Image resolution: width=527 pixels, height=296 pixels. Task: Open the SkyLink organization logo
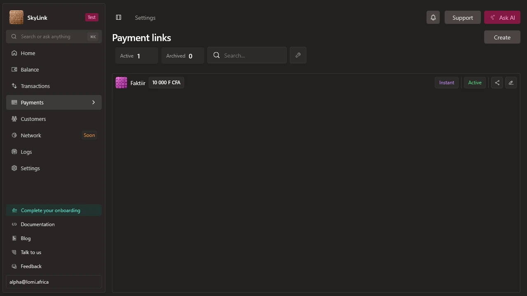[x=16, y=17]
